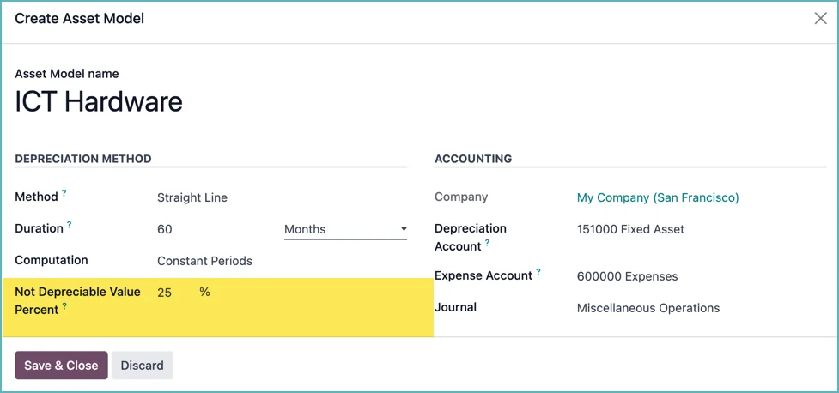Click the Duration value field showing 60
Viewport: 839px width, 393px height.
click(216, 229)
